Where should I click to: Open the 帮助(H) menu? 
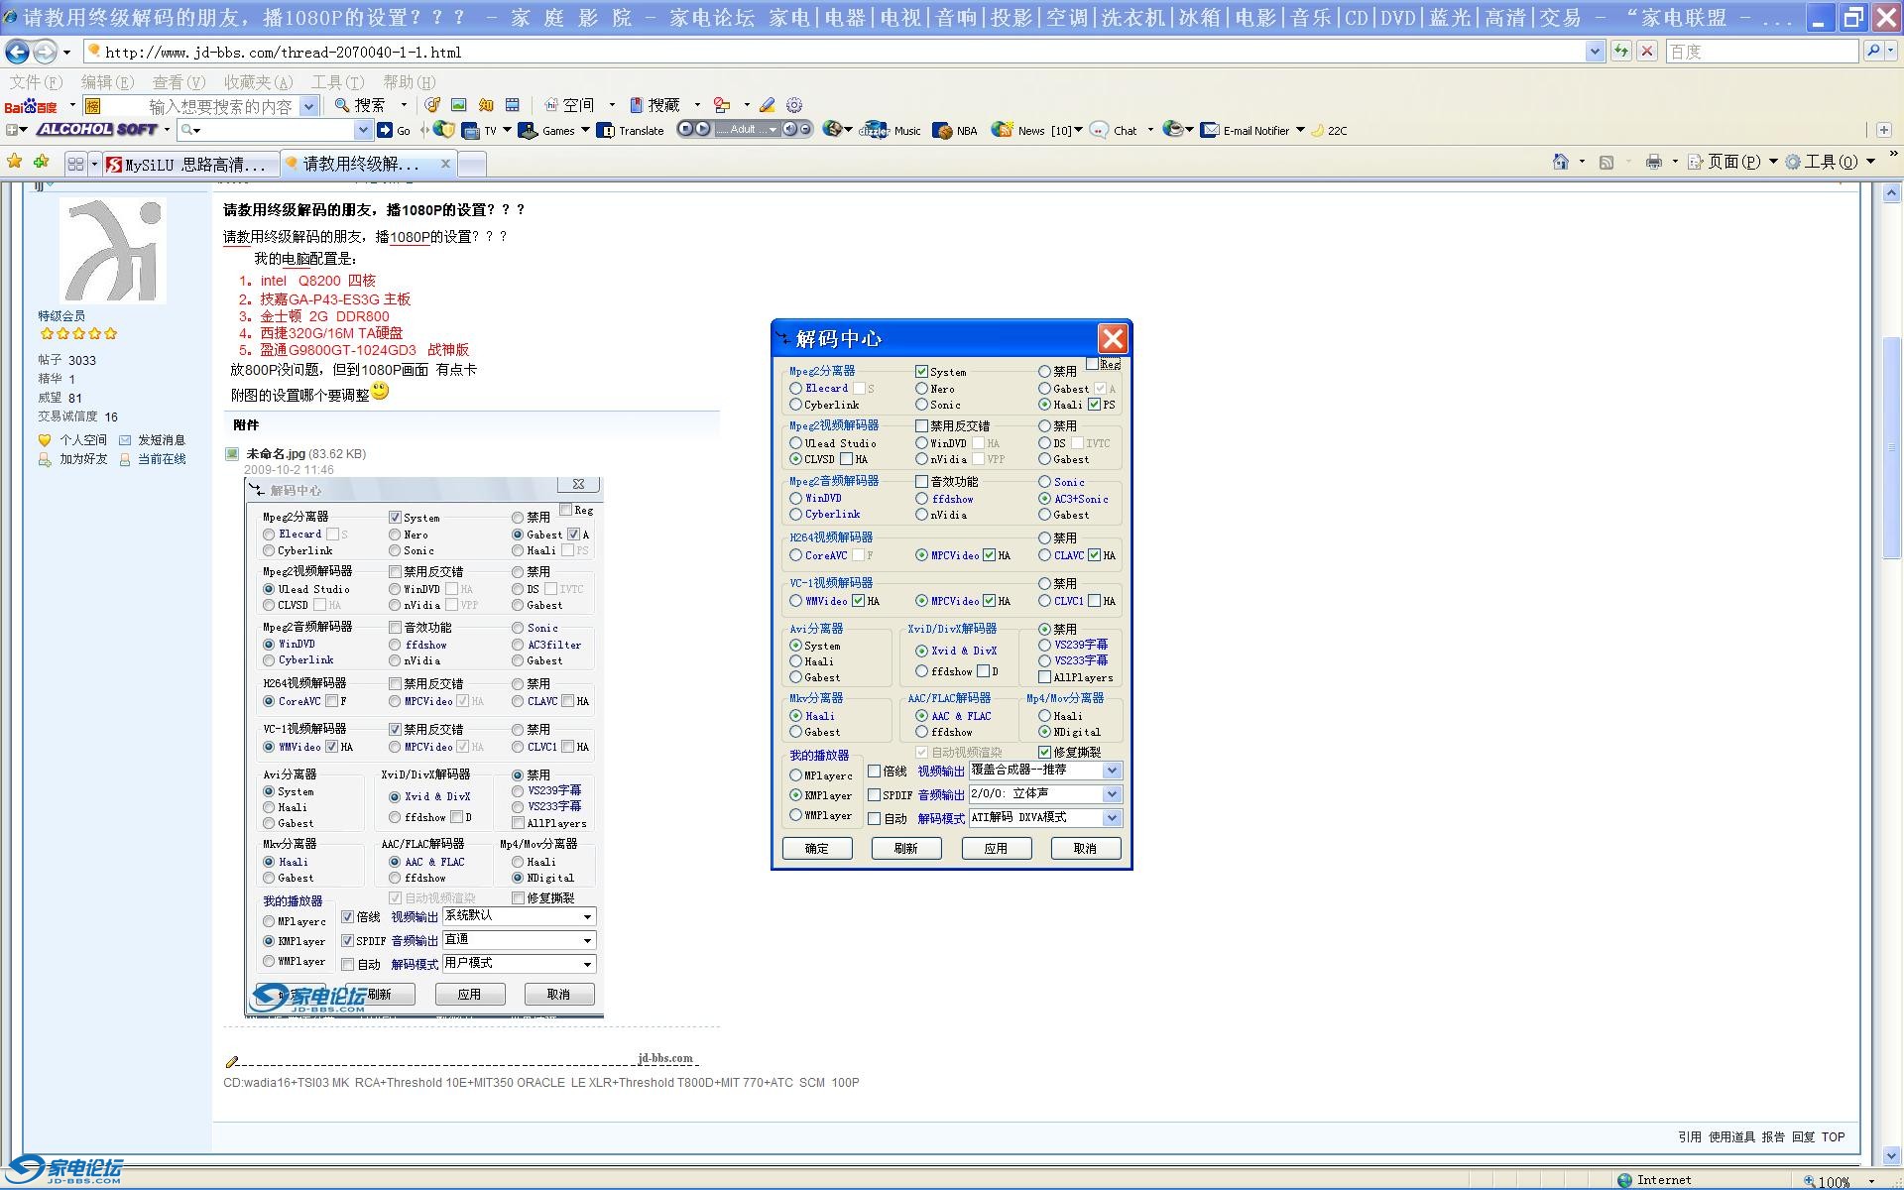(410, 82)
